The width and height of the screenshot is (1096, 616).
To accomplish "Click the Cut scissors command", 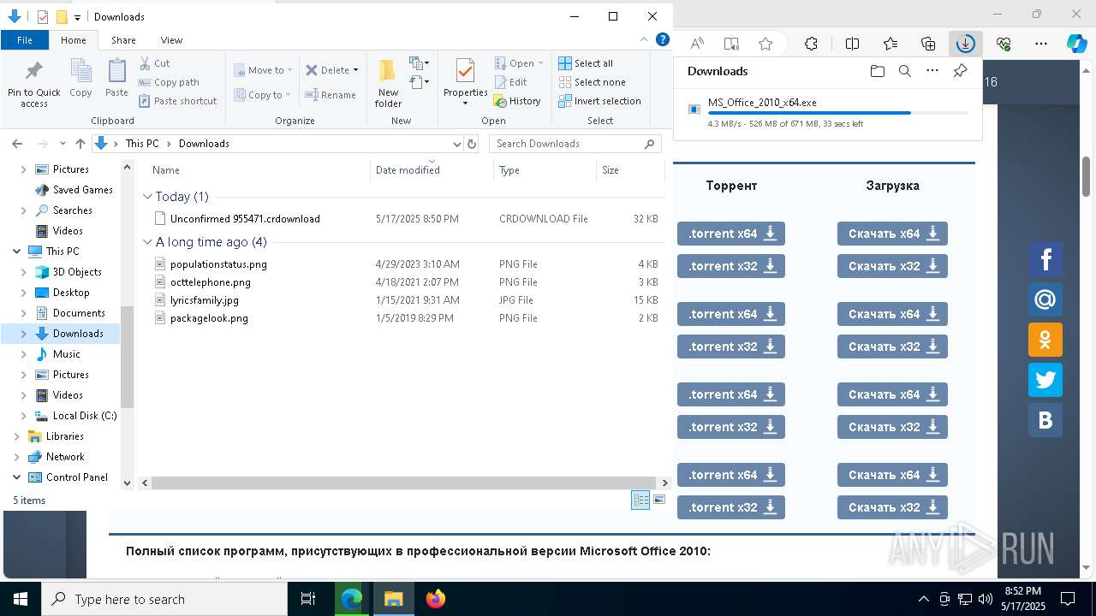I will click(154, 63).
